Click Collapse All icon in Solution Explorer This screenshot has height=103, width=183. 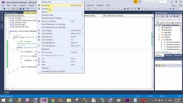177,16
